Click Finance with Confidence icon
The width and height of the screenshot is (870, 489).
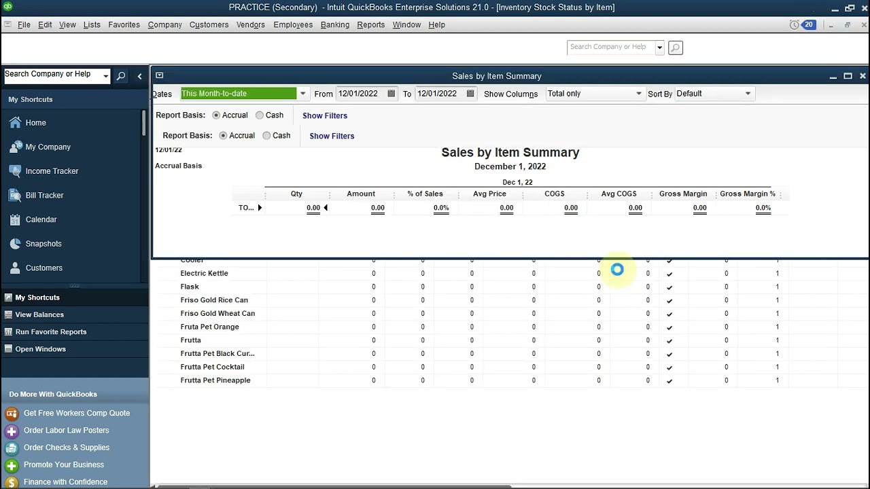[12, 482]
